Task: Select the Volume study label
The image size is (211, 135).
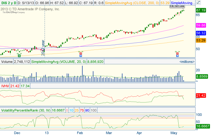Action: coord(7,62)
